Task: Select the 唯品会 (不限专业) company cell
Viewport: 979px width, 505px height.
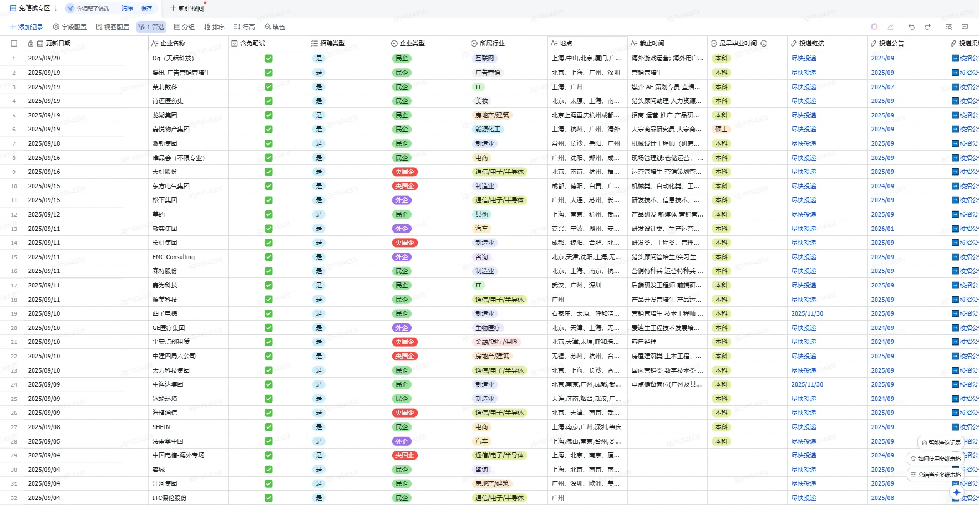Action: 189,158
